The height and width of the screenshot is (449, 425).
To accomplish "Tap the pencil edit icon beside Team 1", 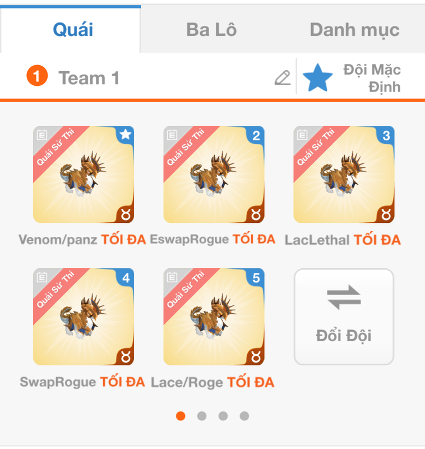I will pos(283,77).
